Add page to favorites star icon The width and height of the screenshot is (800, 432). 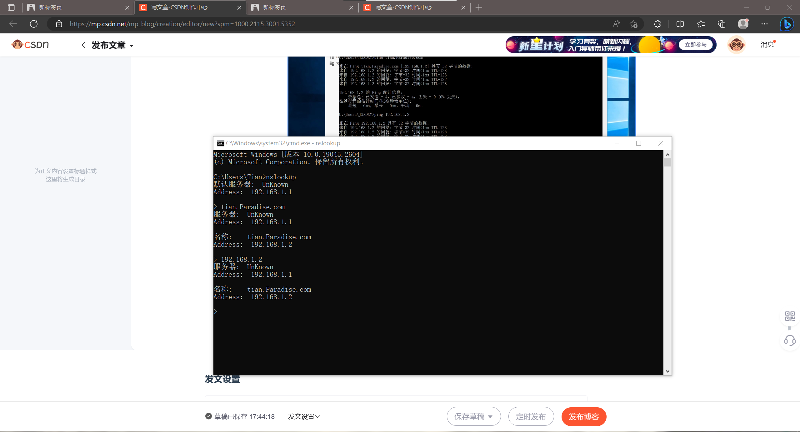pyautogui.click(x=633, y=24)
